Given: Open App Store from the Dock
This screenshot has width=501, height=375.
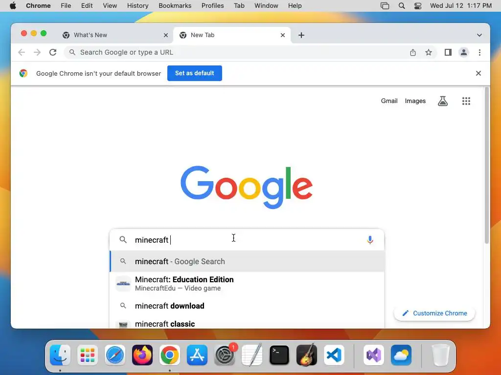Looking at the screenshot, I should click(x=197, y=355).
